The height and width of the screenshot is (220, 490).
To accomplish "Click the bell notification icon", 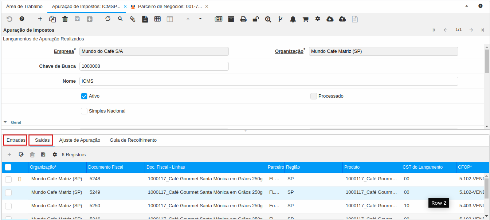I will click(293, 19).
